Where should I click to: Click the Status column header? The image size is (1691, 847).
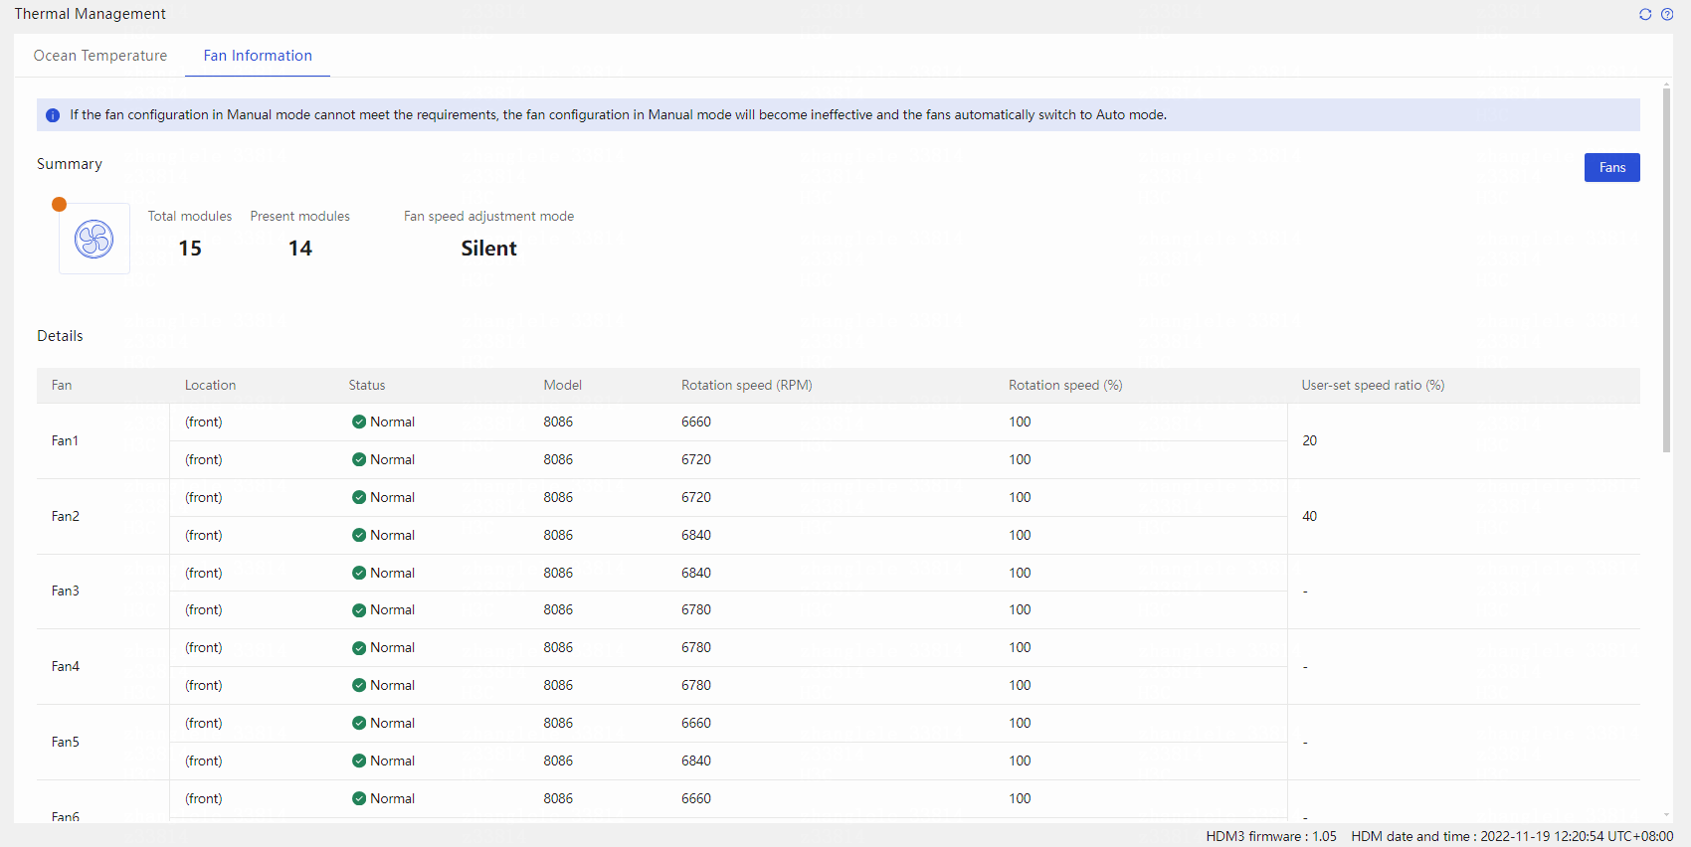tap(367, 385)
